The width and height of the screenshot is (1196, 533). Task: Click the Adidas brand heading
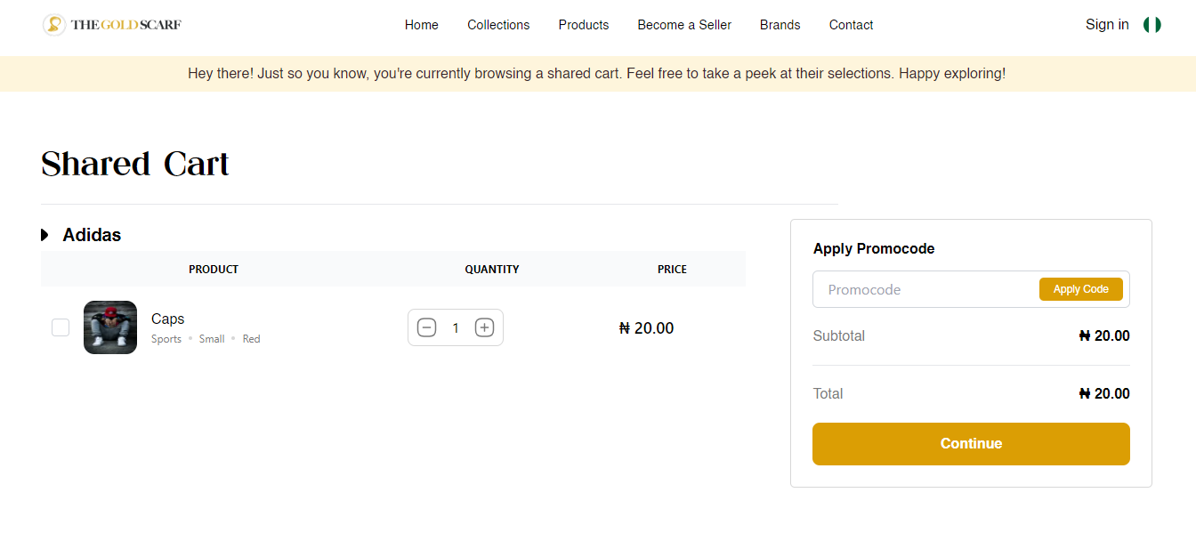coord(92,235)
